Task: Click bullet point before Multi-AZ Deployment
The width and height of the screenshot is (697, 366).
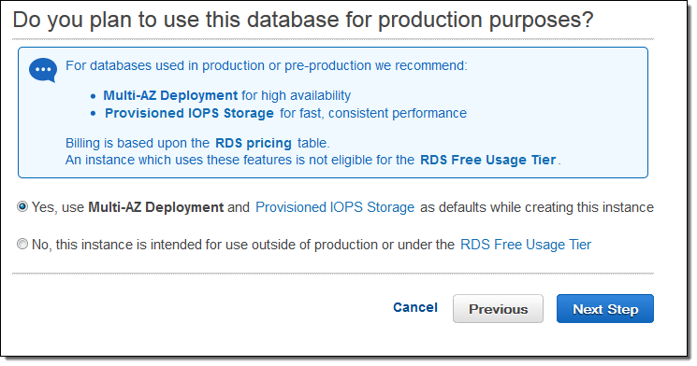Action: [x=93, y=96]
